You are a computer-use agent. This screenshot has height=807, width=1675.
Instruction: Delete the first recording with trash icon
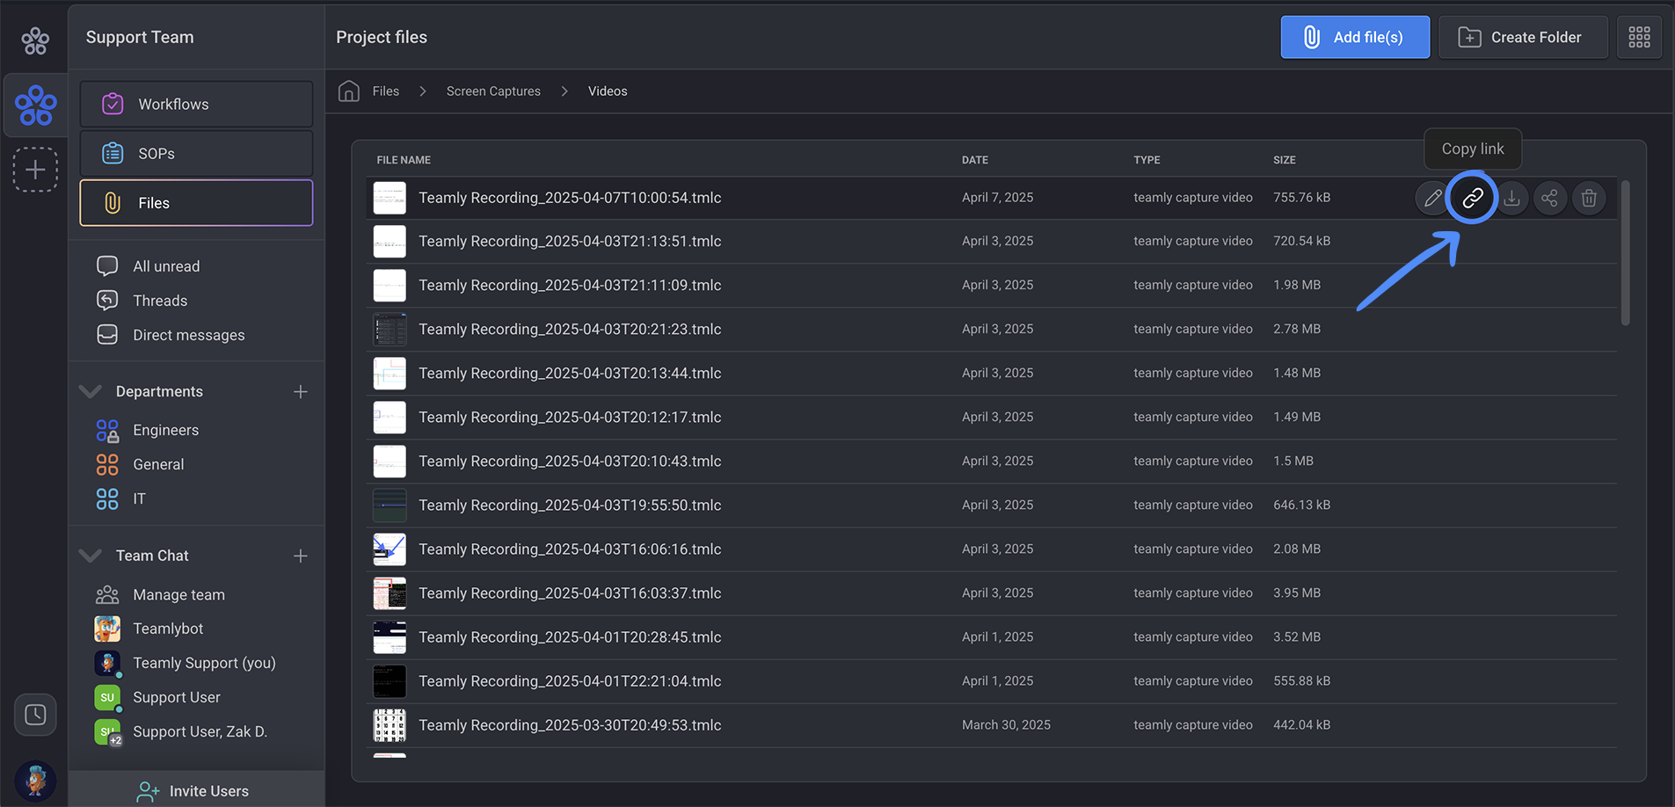[x=1589, y=198]
